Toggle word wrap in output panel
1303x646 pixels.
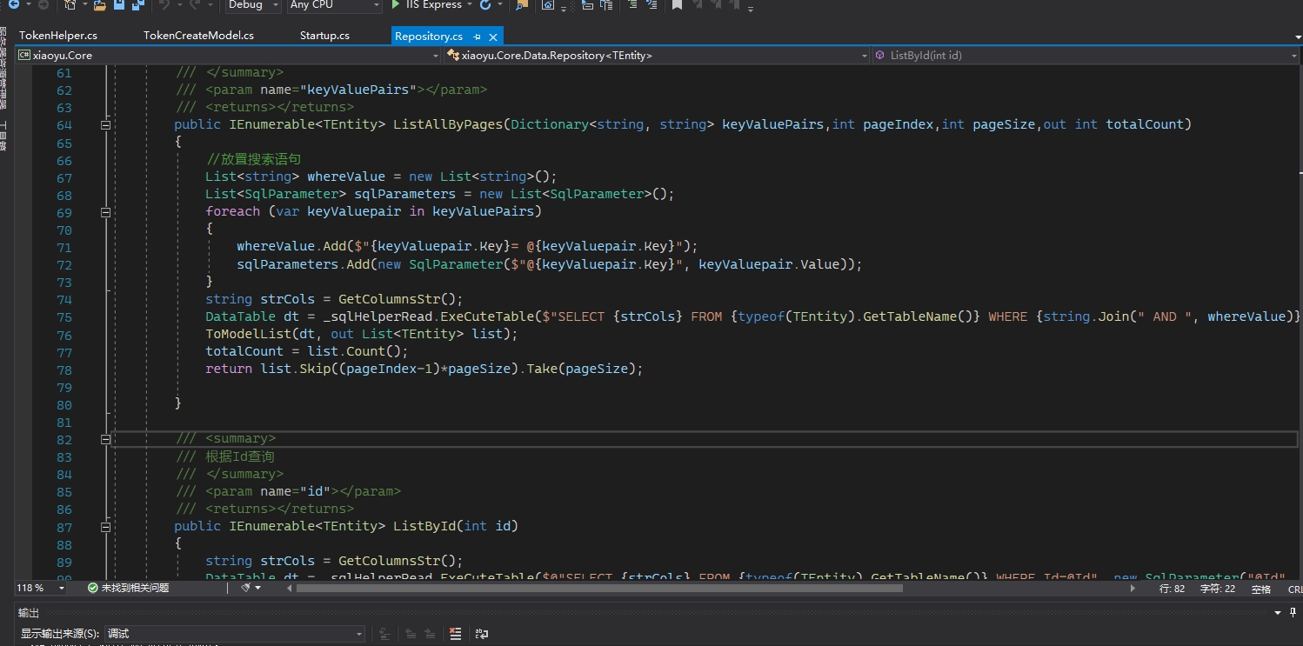coord(482,634)
